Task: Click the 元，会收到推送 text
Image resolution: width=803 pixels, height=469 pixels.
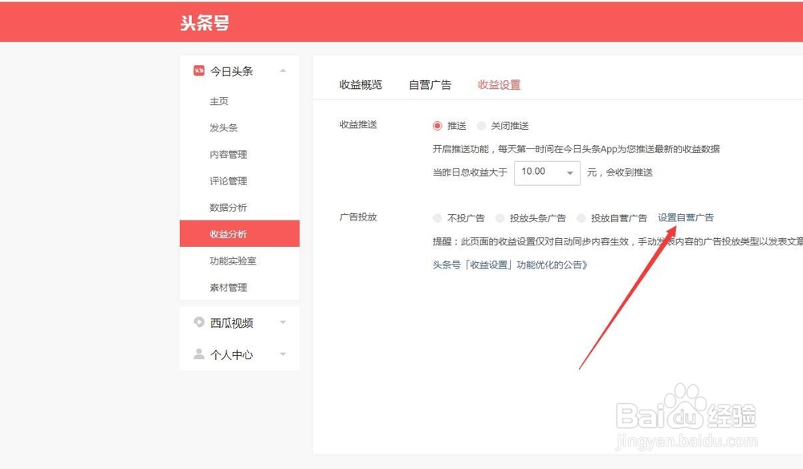Action: click(620, 173)
